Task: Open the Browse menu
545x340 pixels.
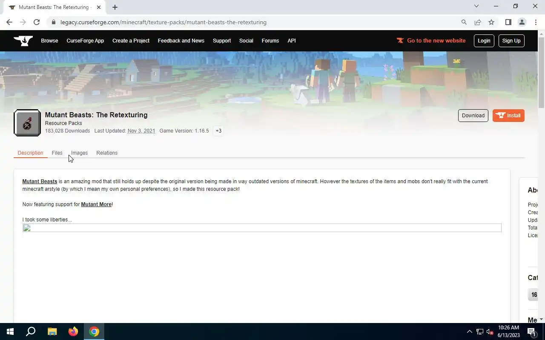Action: tap(49, 41)
